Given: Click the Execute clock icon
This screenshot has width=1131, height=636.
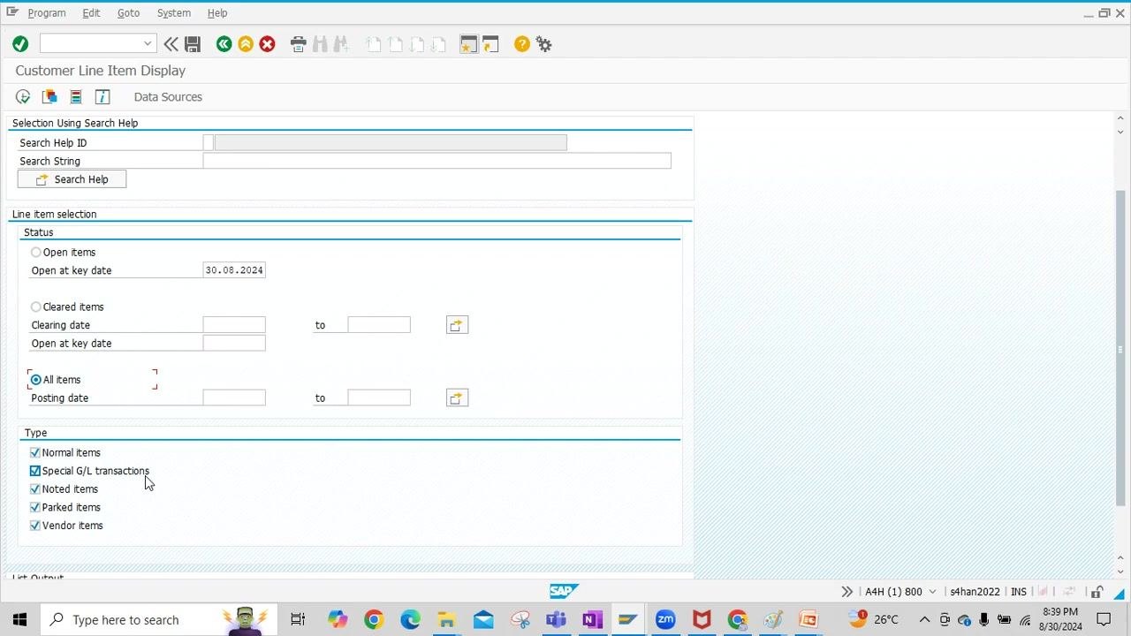Looking at the screenshot, I should [x=23, y=97].
